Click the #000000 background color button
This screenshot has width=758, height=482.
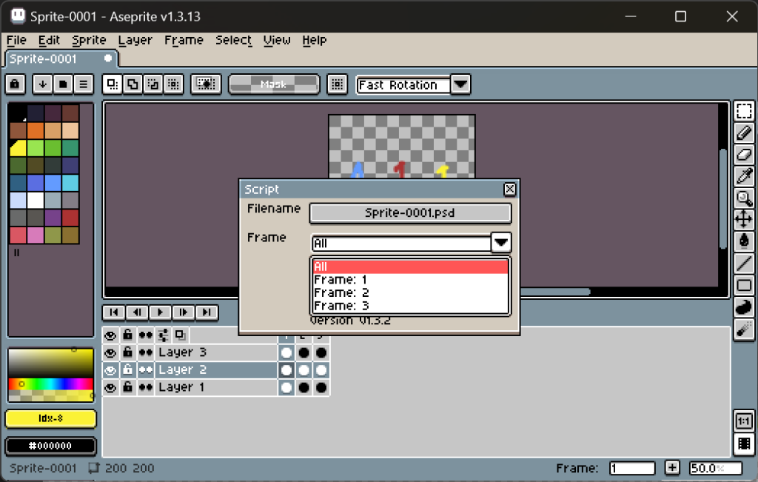[51, 446]
